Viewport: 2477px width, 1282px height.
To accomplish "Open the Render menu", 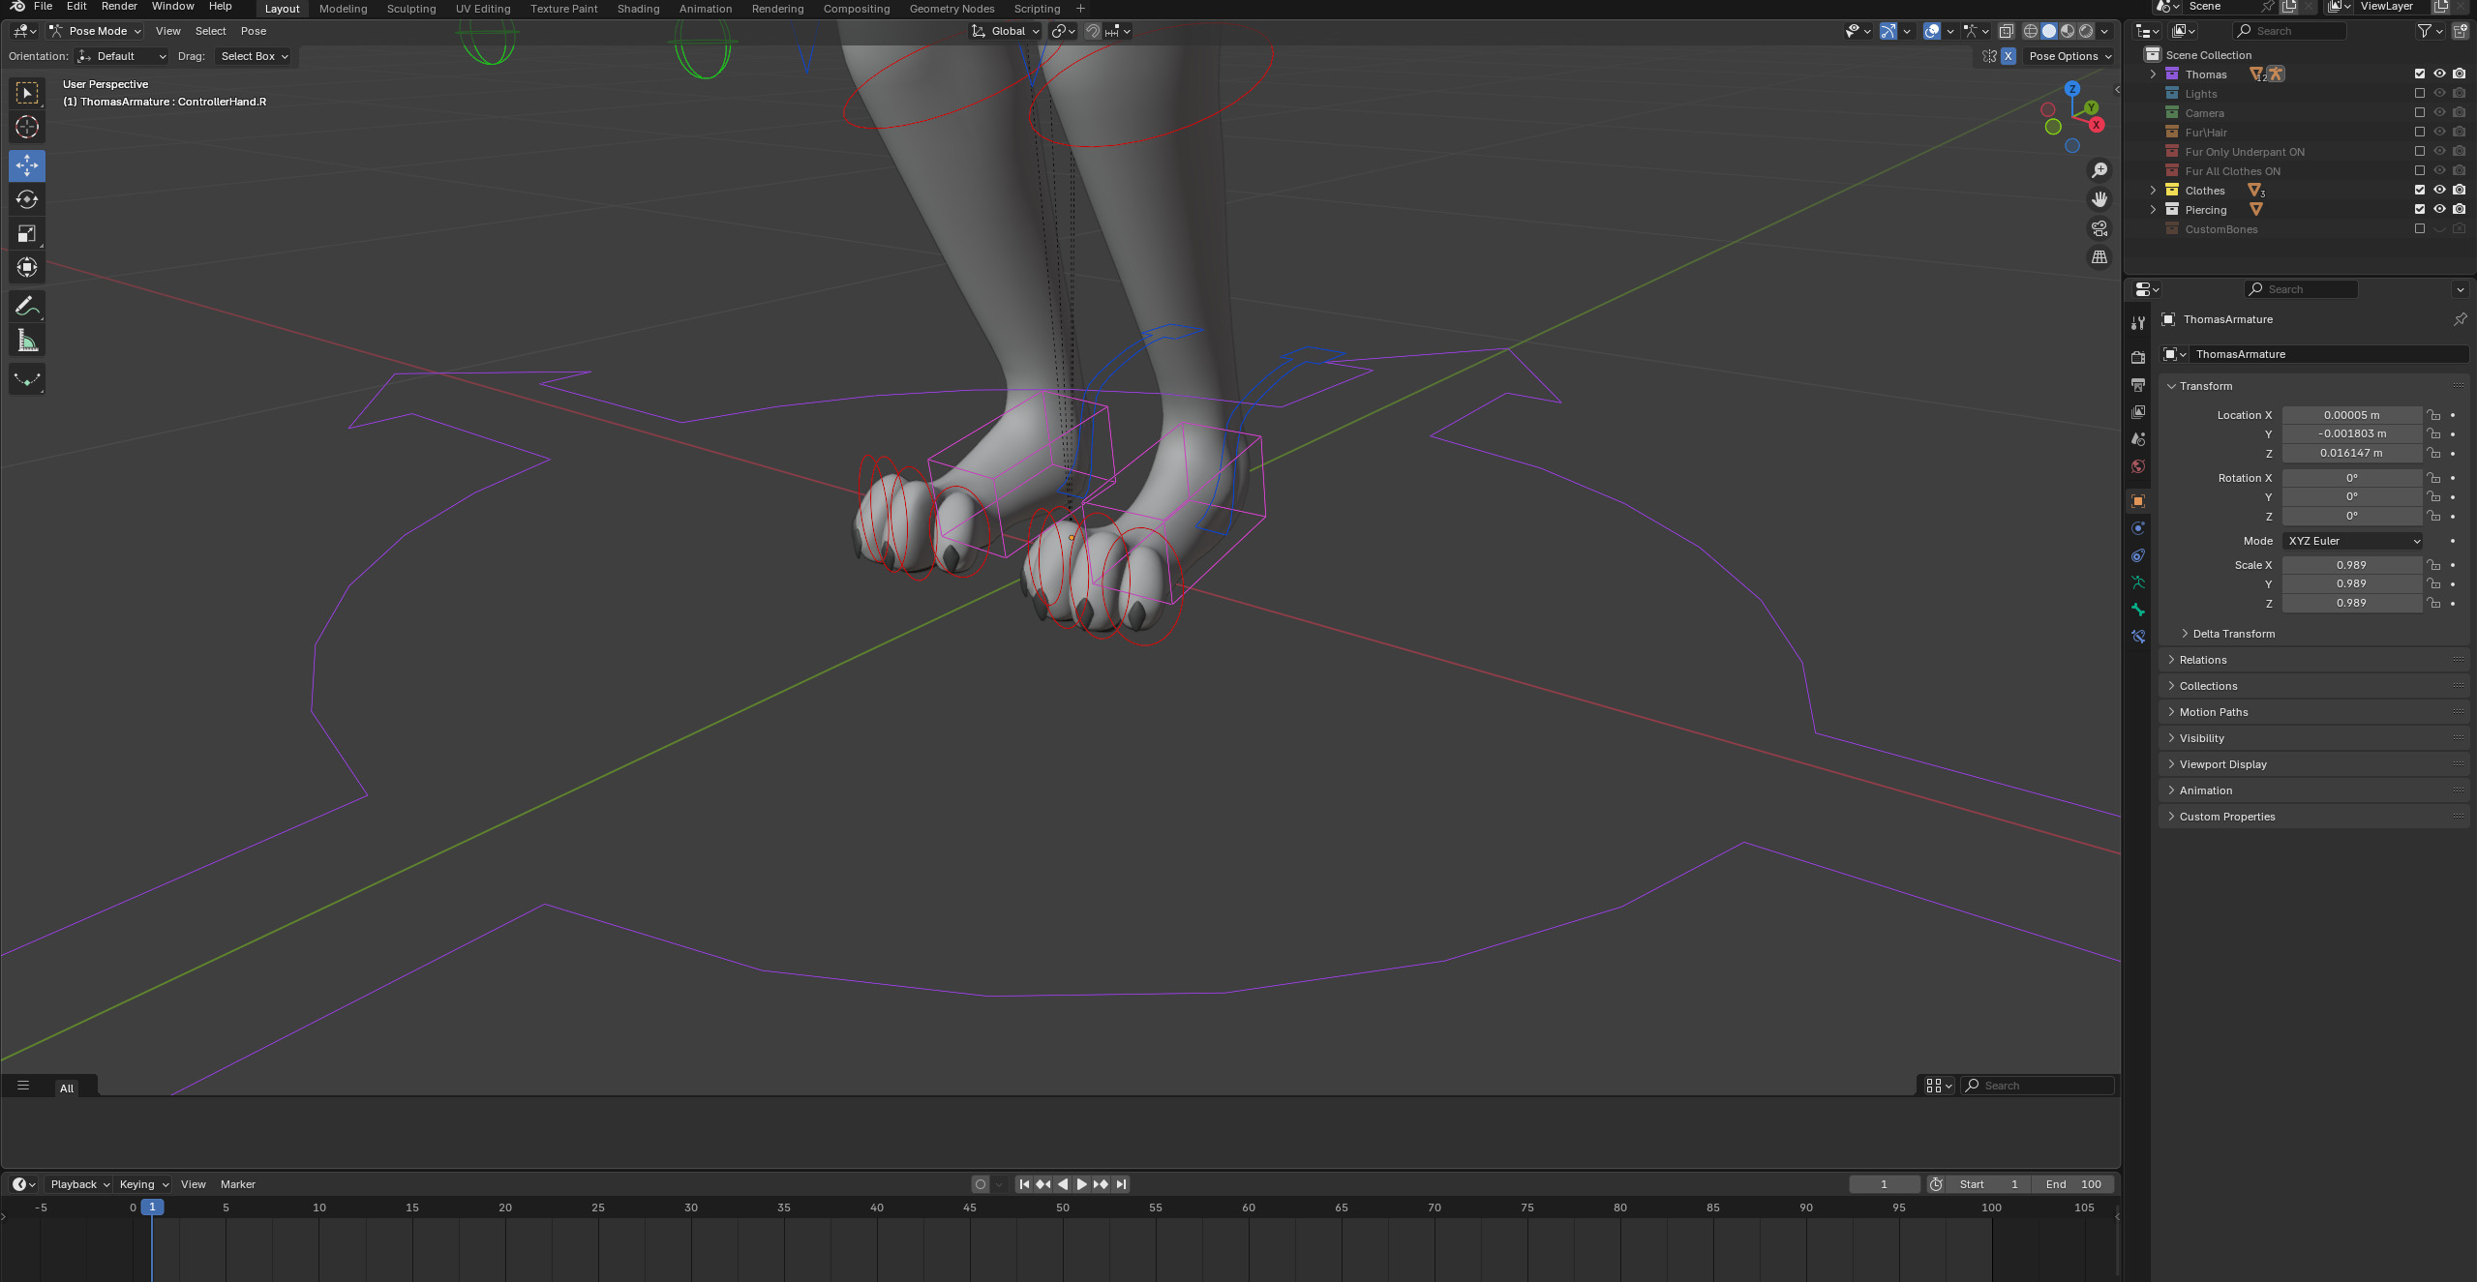I will [119, 7].
